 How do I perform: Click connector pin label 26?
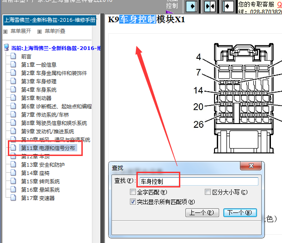point(198,125)
